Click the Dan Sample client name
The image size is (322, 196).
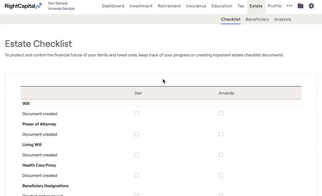(x=58, y=3)
